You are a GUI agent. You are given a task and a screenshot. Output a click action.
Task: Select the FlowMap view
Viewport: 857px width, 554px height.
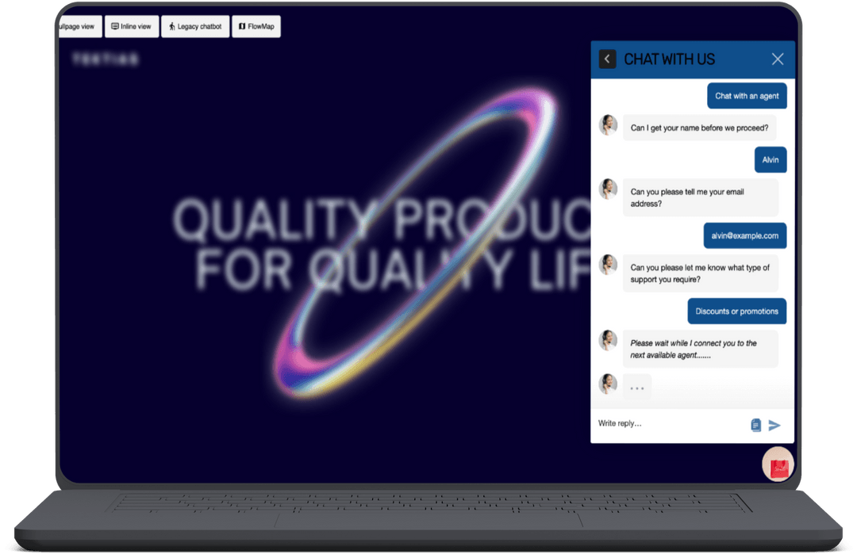(x=256, y=26)
